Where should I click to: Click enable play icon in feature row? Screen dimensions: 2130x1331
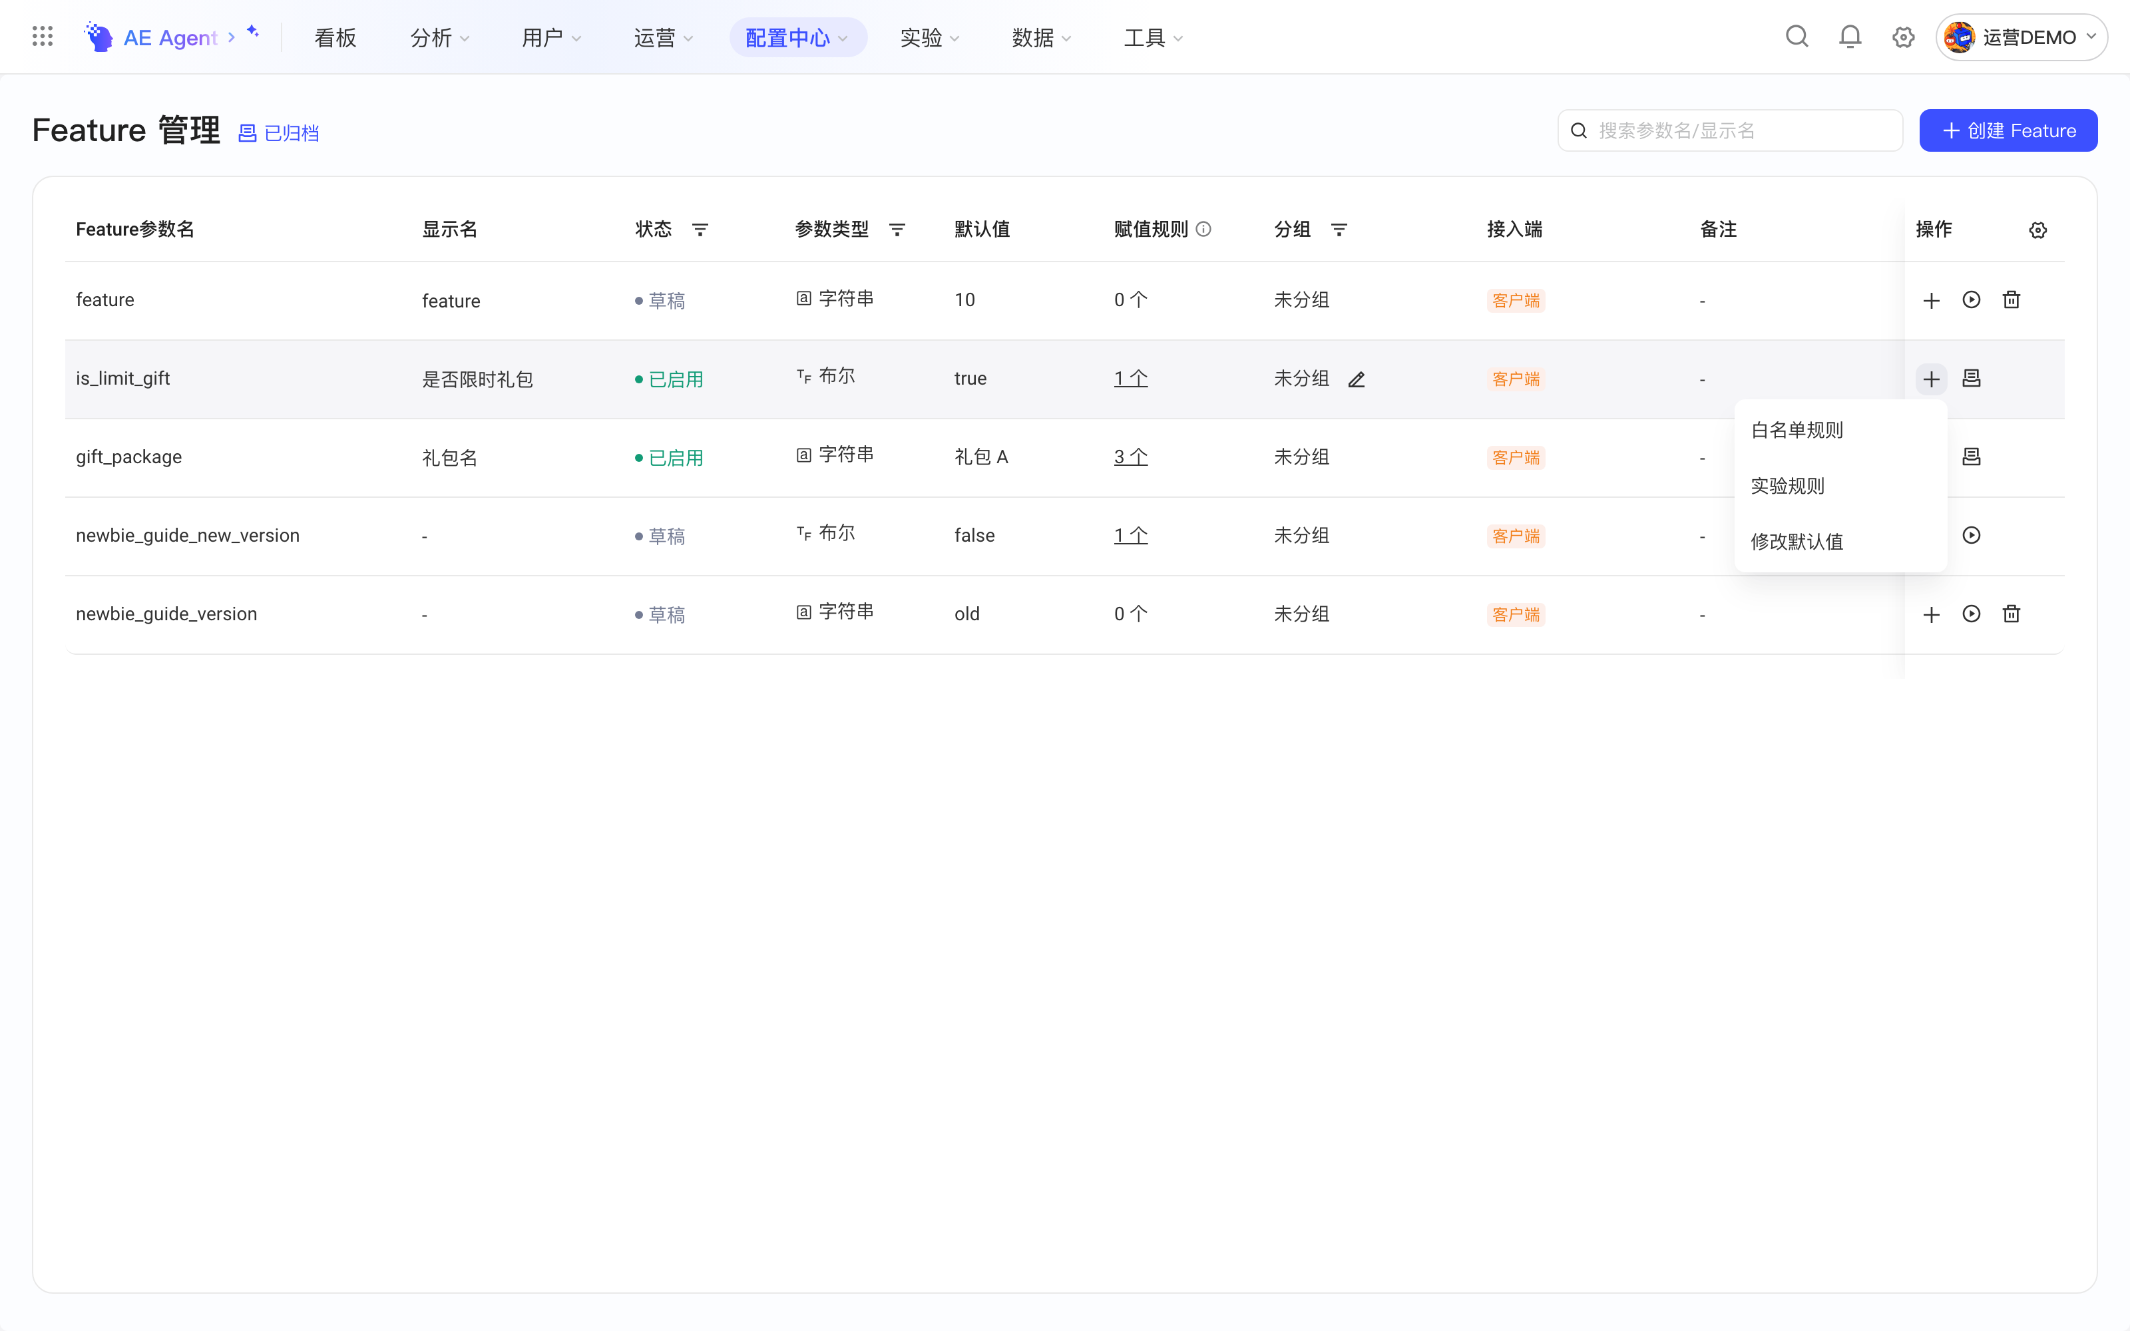point(1972,299)
